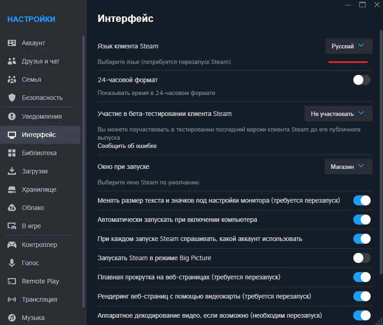Click the Downloads arrow icon
The width and height of the screenshot is (383, 325).
coord(12,171)
